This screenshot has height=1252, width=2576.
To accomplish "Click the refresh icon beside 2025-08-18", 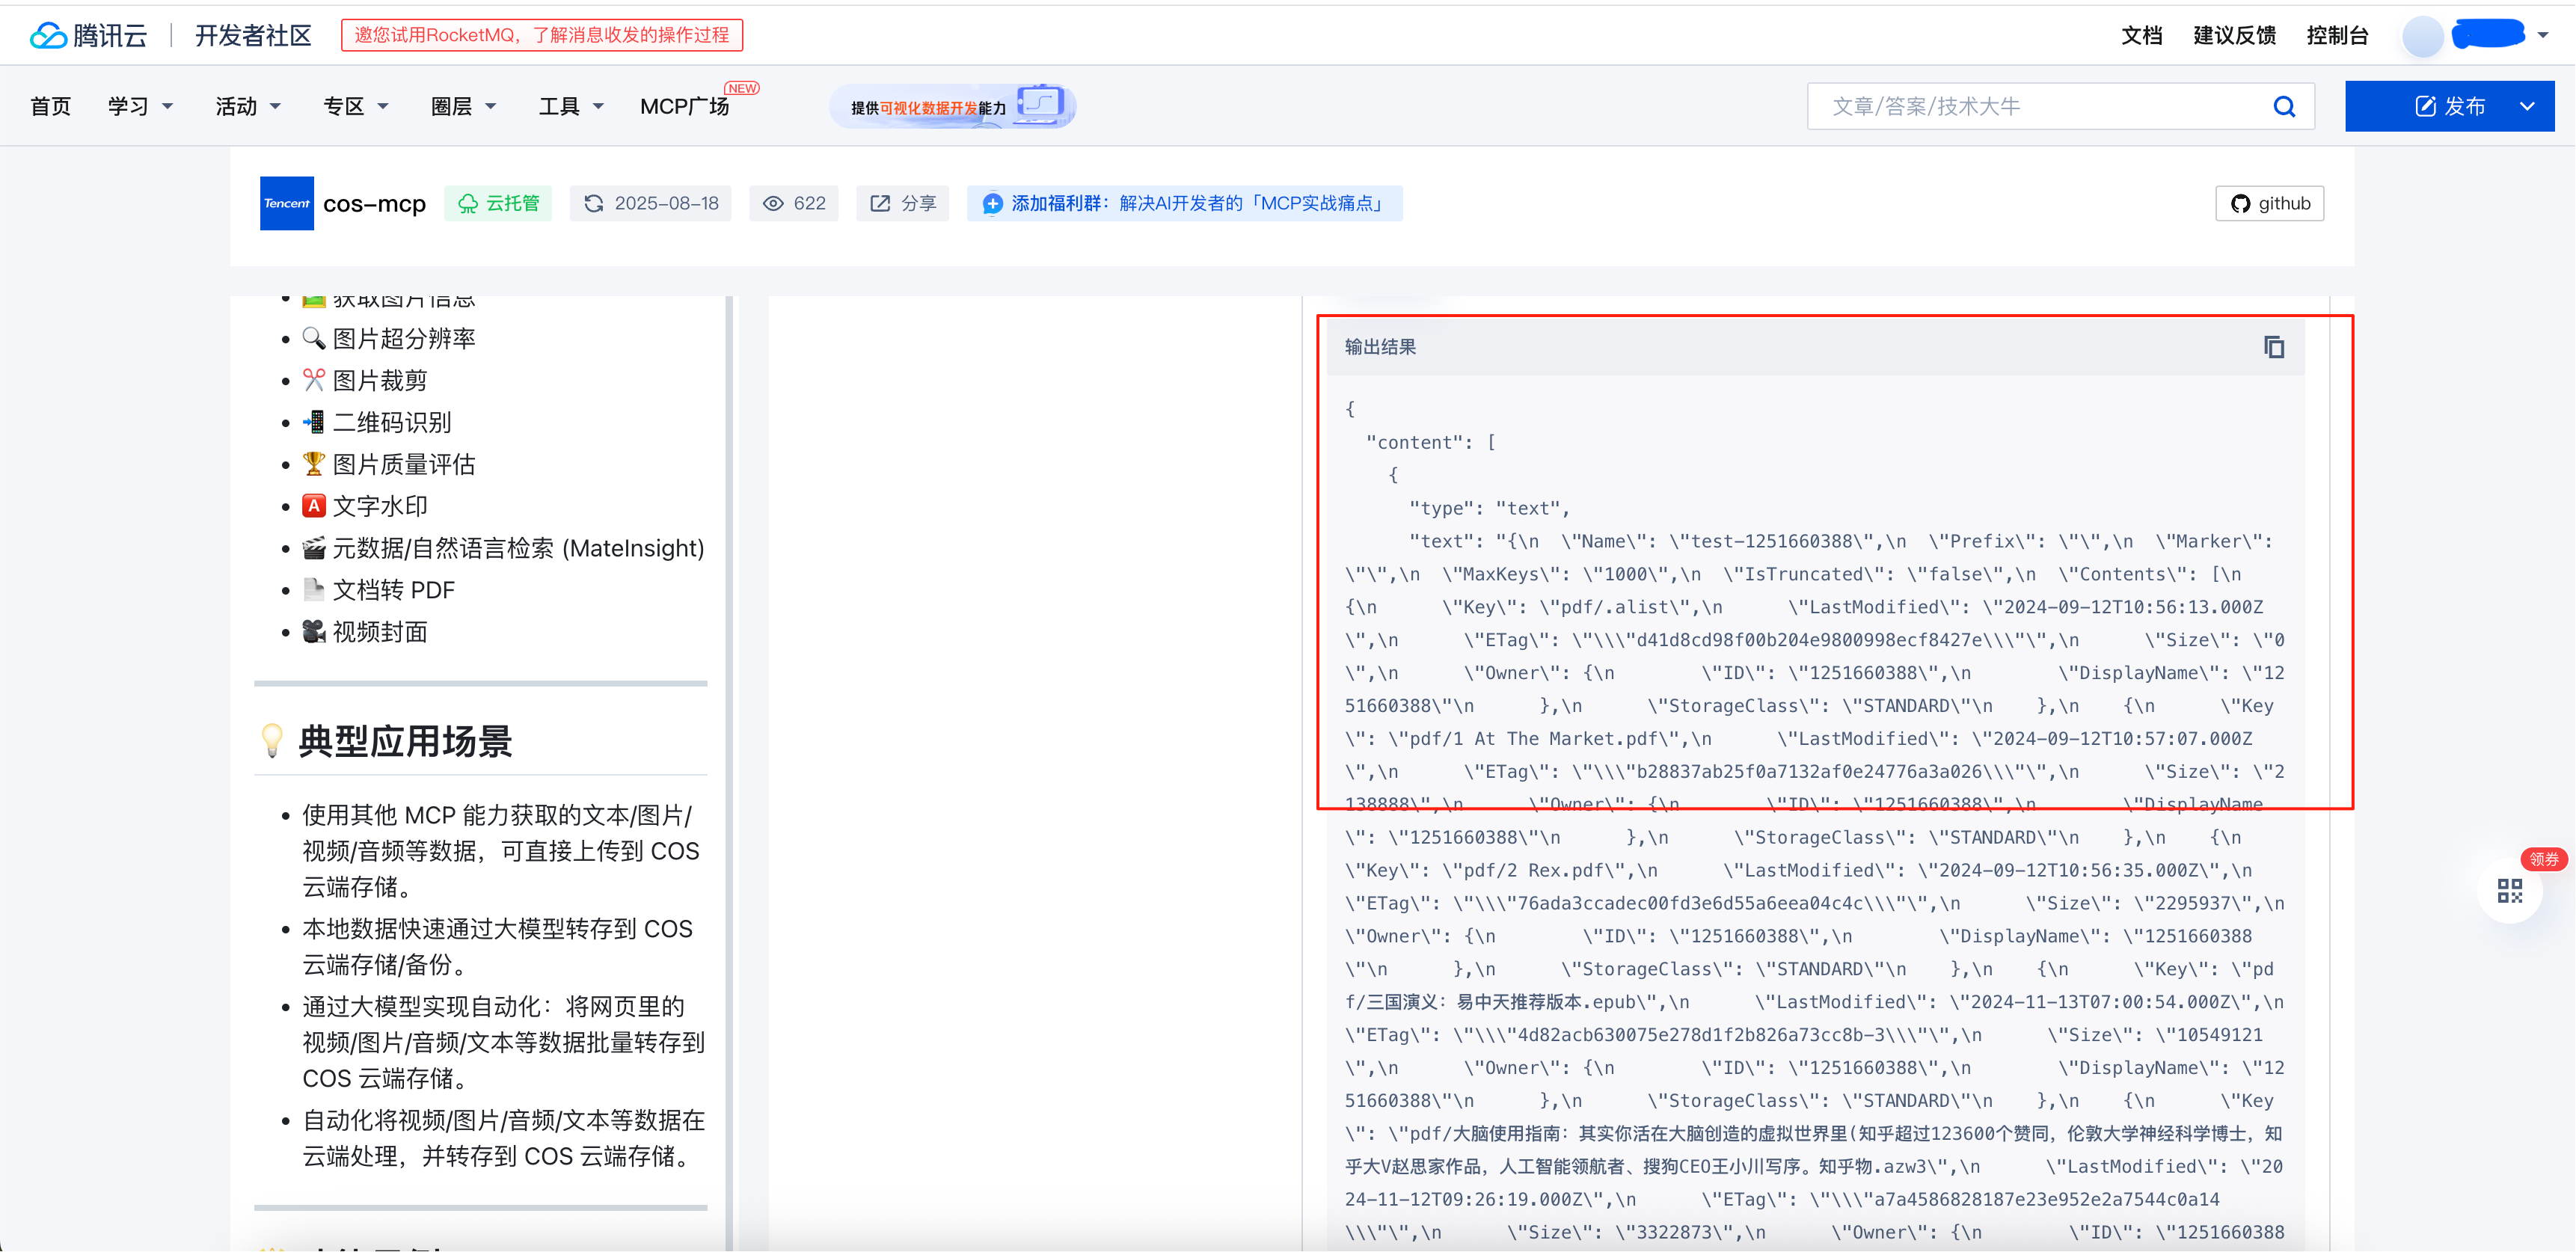I will (594, 203).
